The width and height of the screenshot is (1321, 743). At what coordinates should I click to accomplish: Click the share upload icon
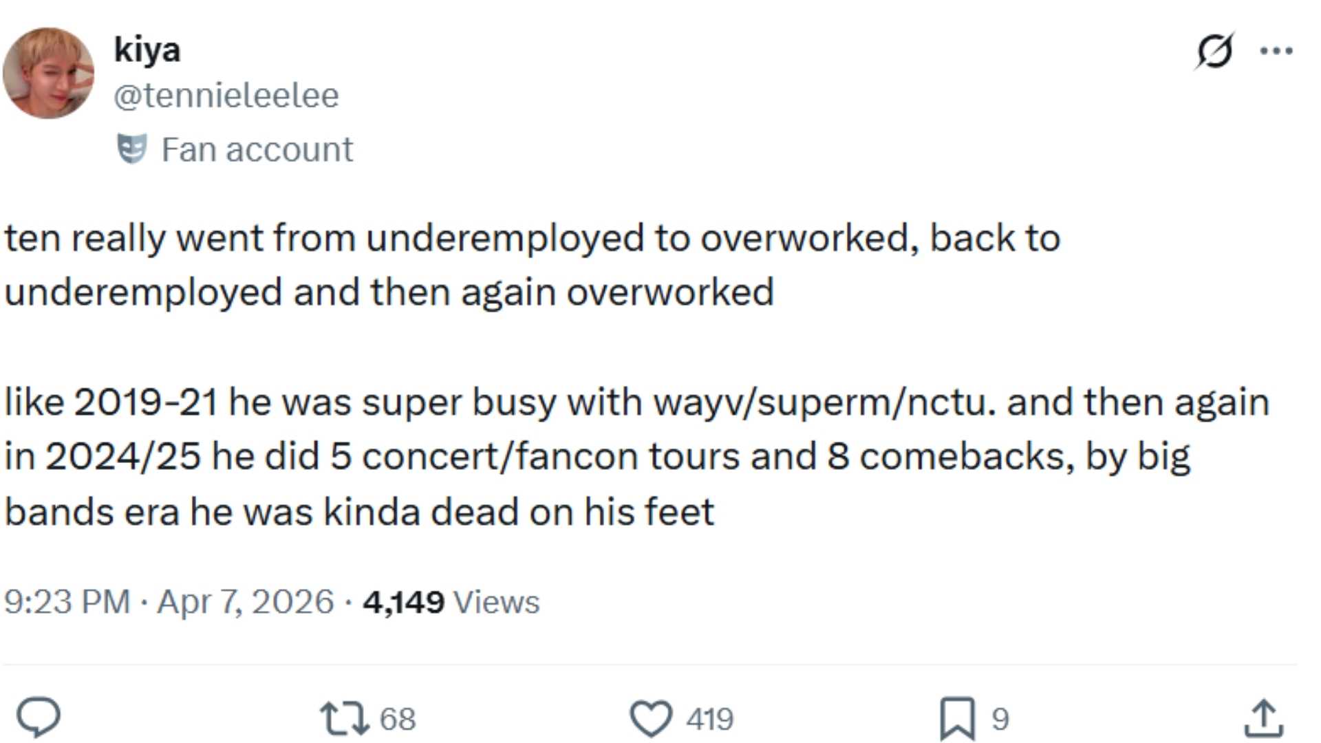[x=1263, y=718]
